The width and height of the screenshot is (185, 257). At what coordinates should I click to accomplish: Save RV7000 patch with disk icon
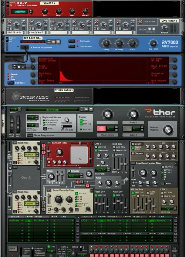tap(58, 42)
